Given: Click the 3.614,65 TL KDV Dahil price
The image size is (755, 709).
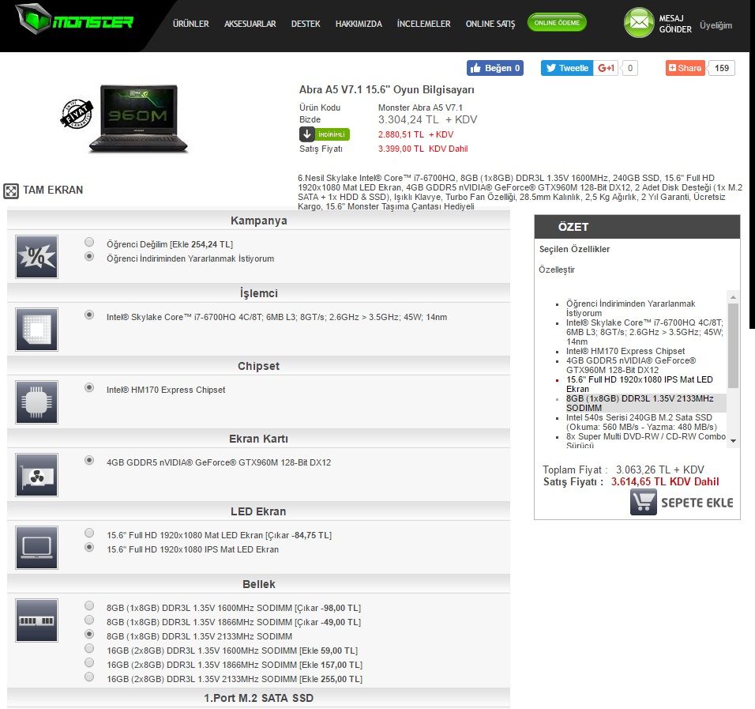Looking at the screenshot, I should pos(665,481).
